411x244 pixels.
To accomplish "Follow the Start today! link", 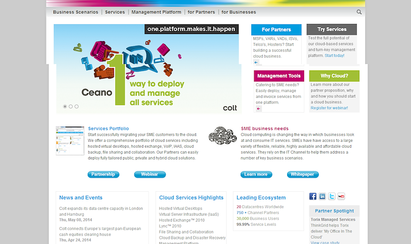I will tap(335, 56).
